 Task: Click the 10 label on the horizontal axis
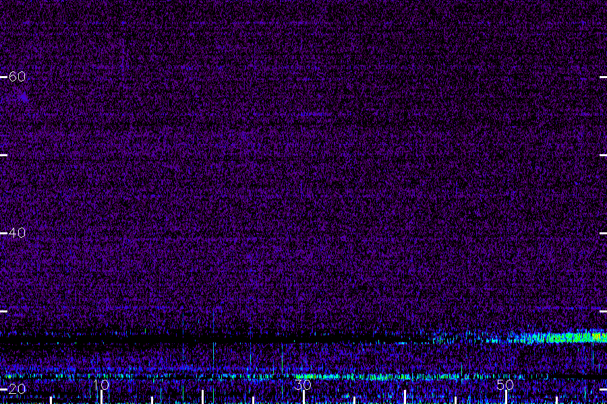101,384
